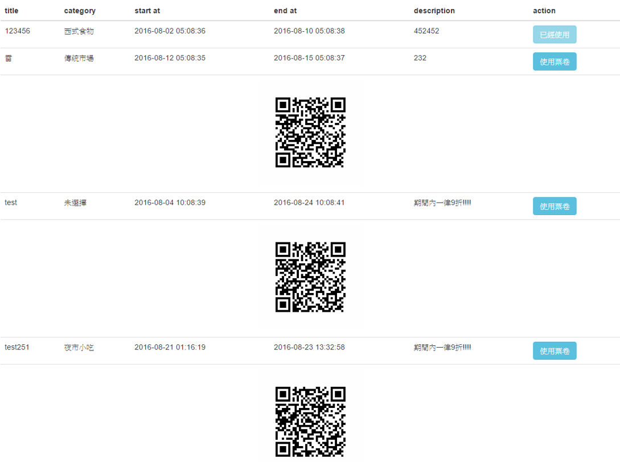Click the description column header

pos(434,11)
